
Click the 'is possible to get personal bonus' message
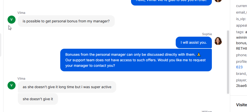pos(66,21)
